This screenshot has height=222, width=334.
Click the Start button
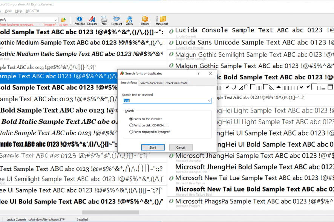pos(153,147)
